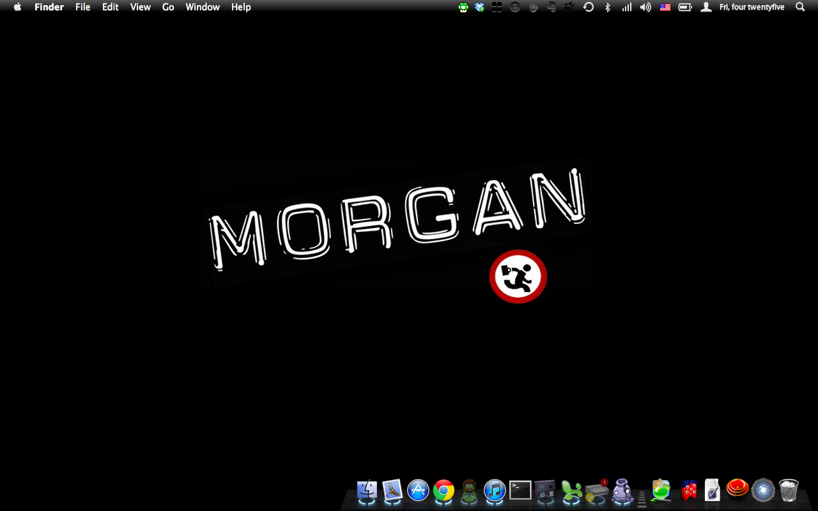Click the arrow-shaped menu bar icon
Image resolution: width=818 pixels, height=511 pixels.
pyautogui.click(x=534, y=7)
